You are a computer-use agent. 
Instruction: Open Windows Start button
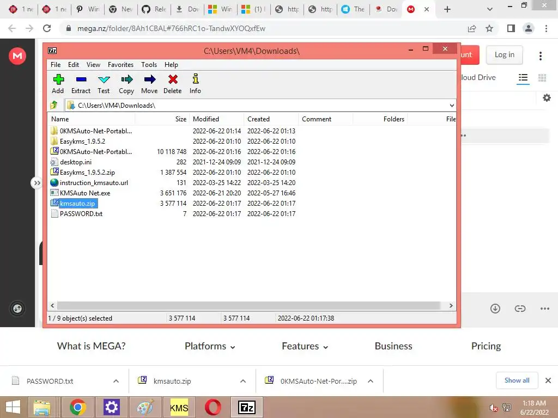point(13,407)
